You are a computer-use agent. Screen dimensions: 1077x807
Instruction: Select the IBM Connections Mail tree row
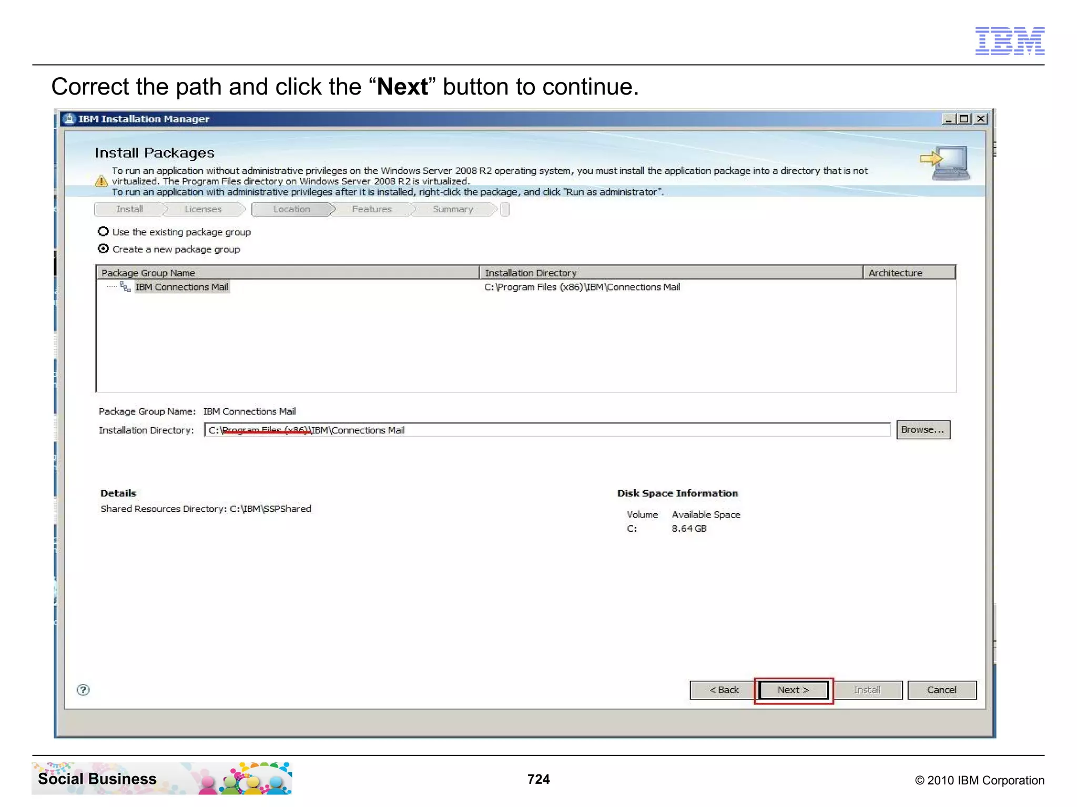(181, 287)
